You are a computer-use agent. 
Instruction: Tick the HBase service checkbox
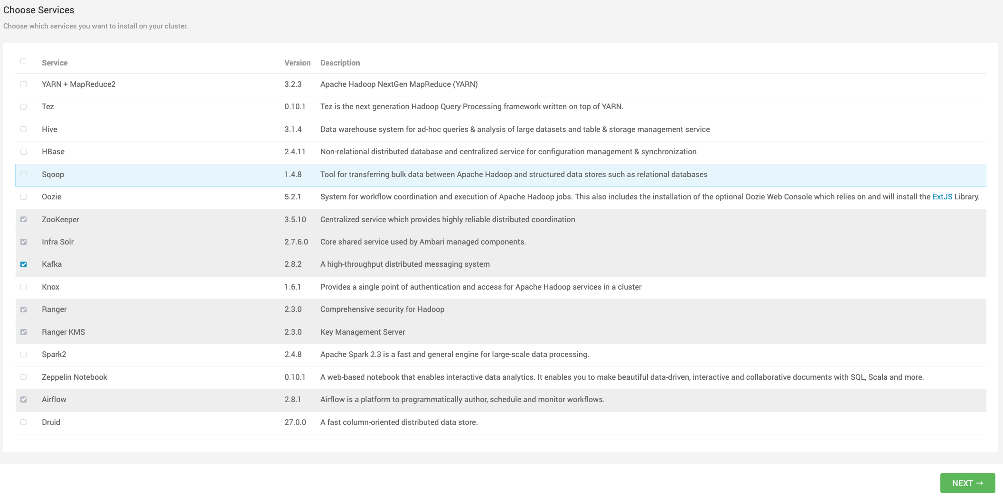[23, 152]
